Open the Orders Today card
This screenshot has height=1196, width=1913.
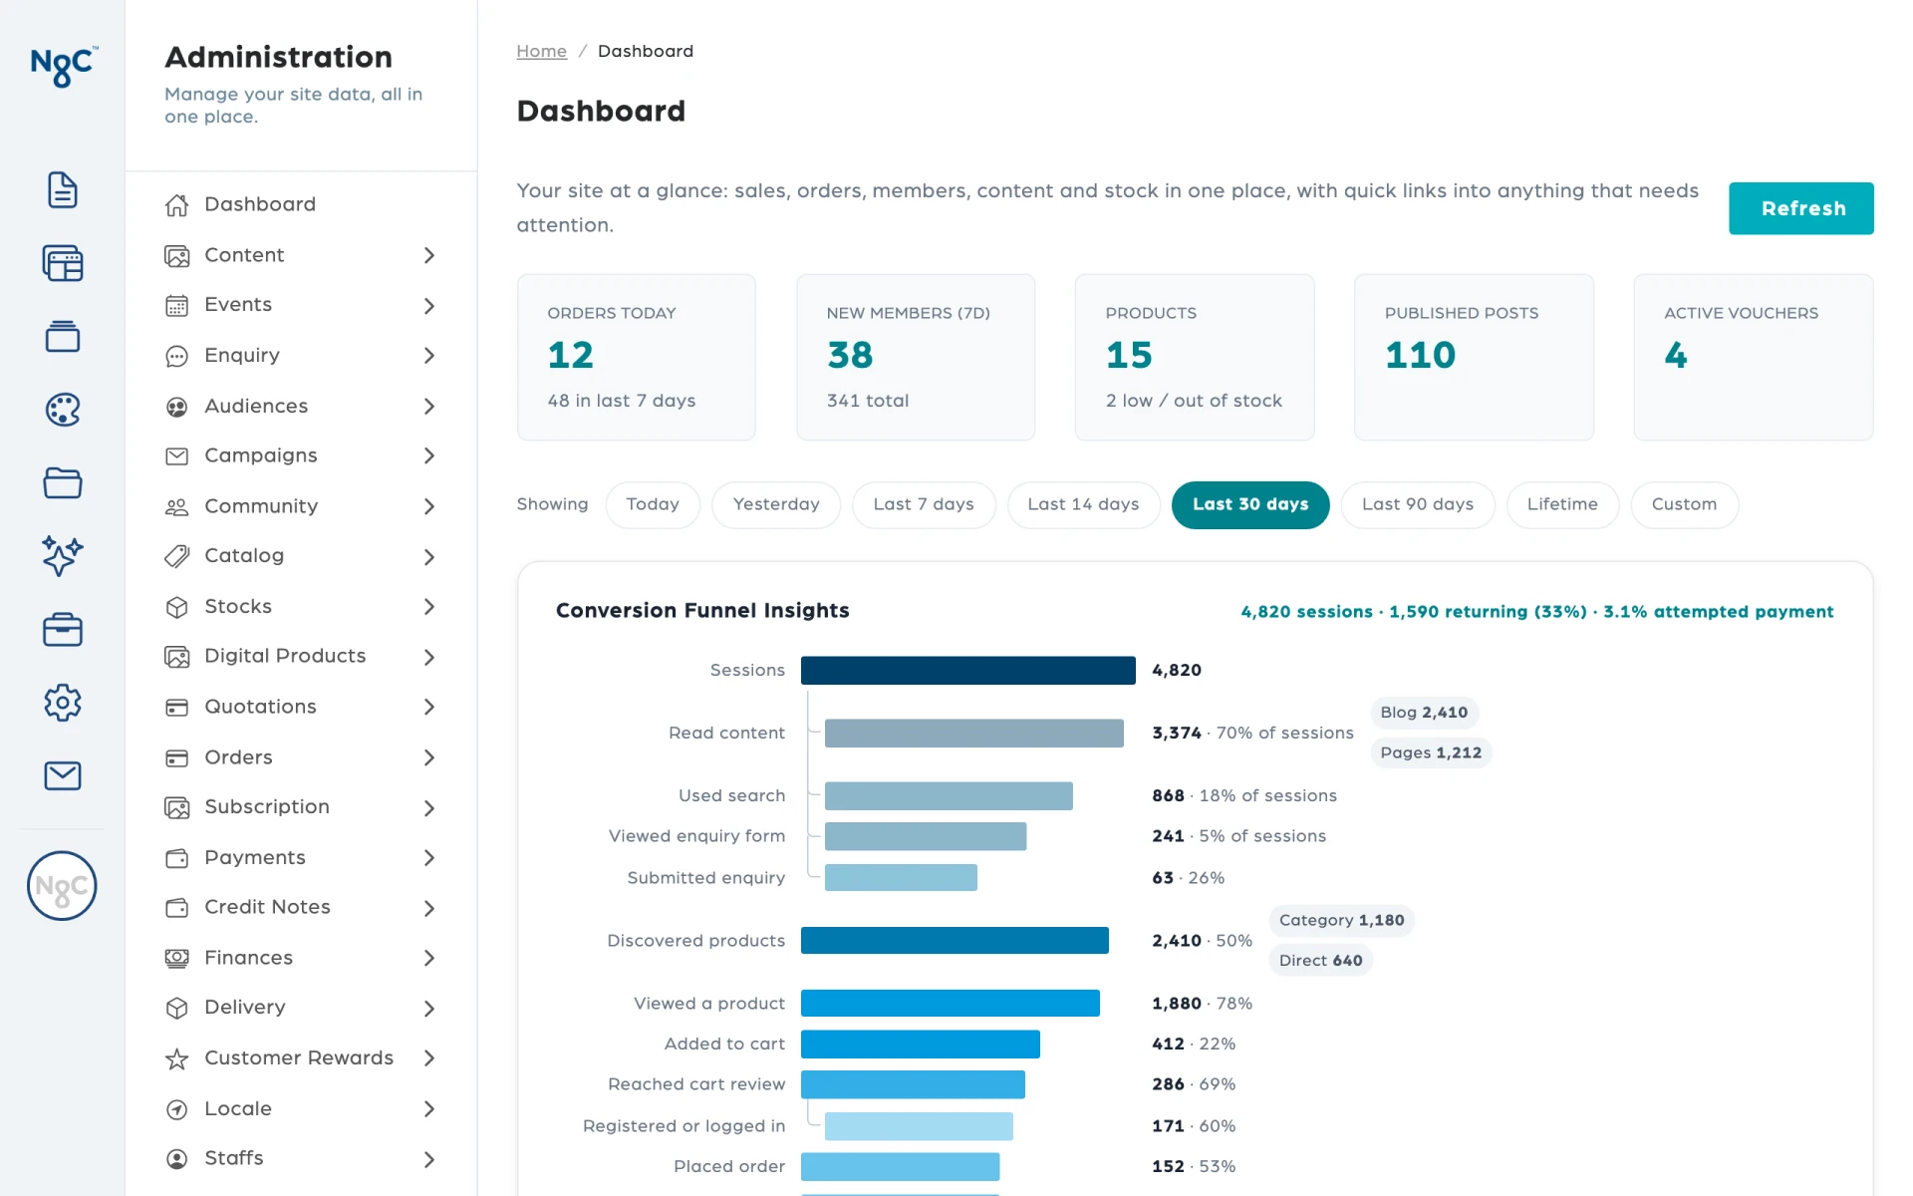coord(637,357)
